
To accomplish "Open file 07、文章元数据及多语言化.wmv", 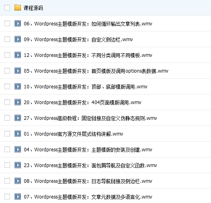I will (x=88, y=197).
